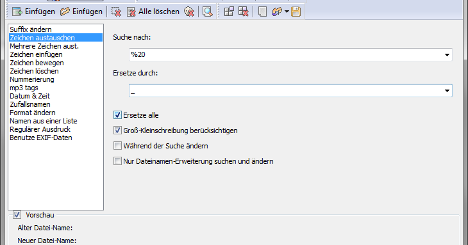Click the magnifier preview icon
The image size is (468, 245).
(208, 12)
